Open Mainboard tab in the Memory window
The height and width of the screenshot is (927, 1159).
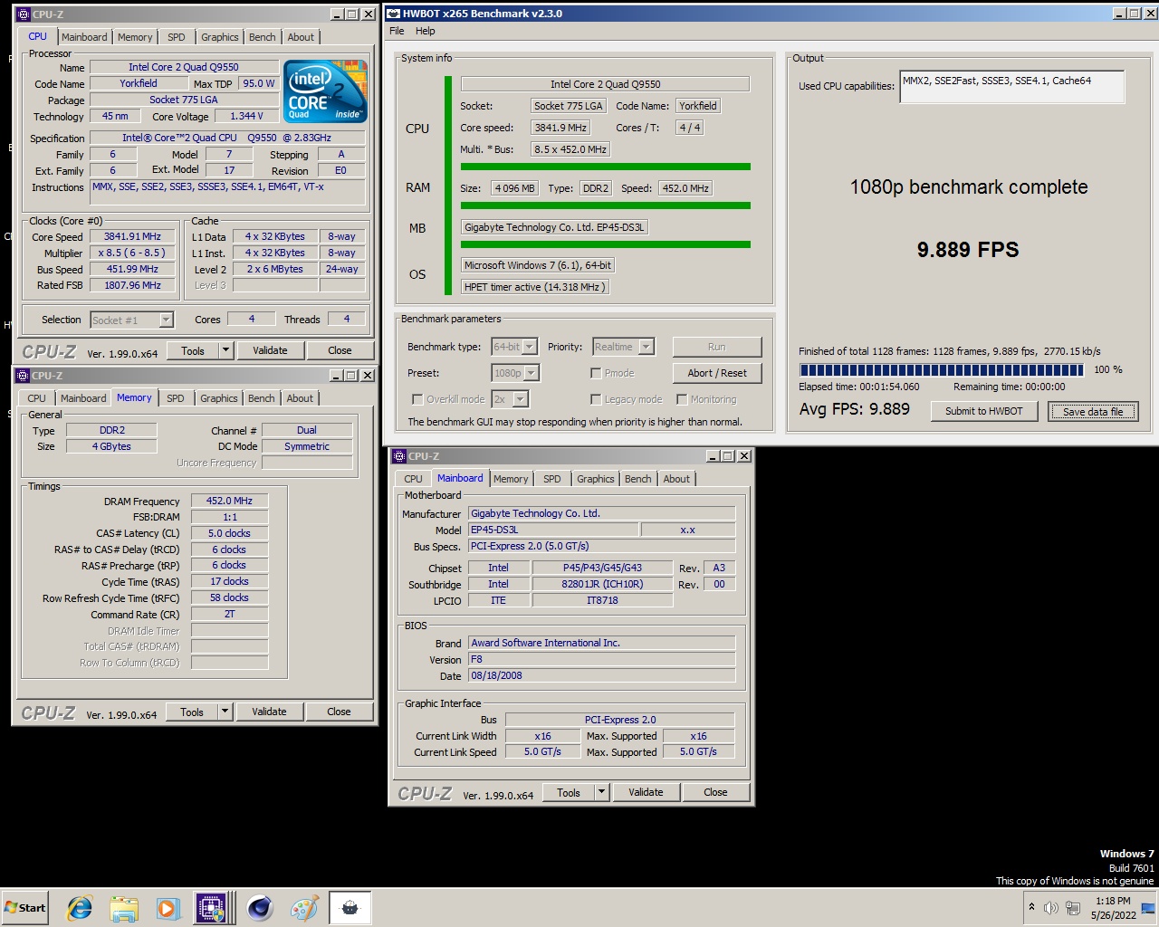[83, 398]
